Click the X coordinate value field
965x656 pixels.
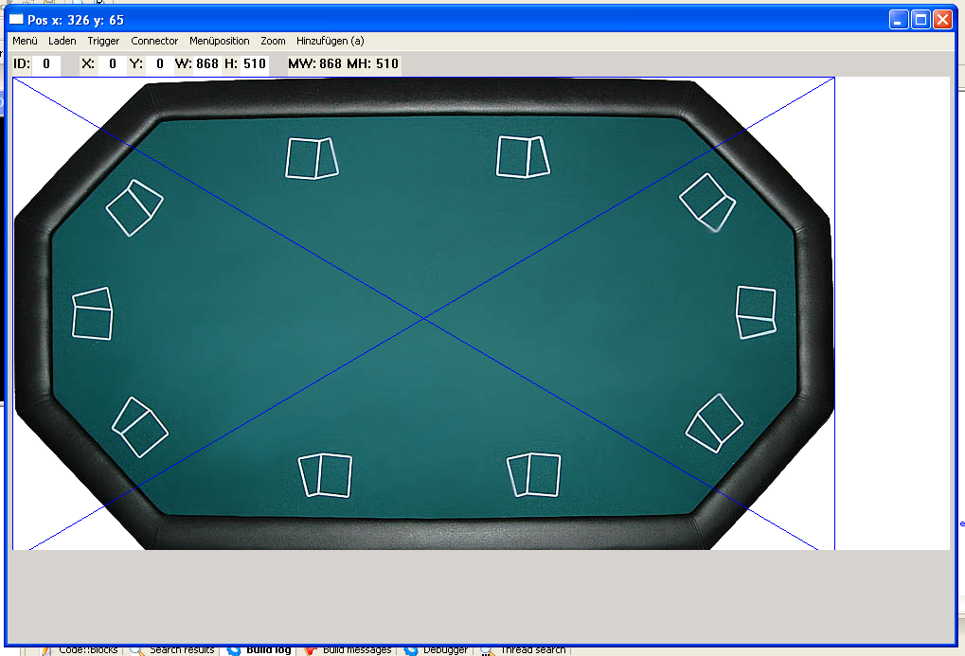coord(113,64)
